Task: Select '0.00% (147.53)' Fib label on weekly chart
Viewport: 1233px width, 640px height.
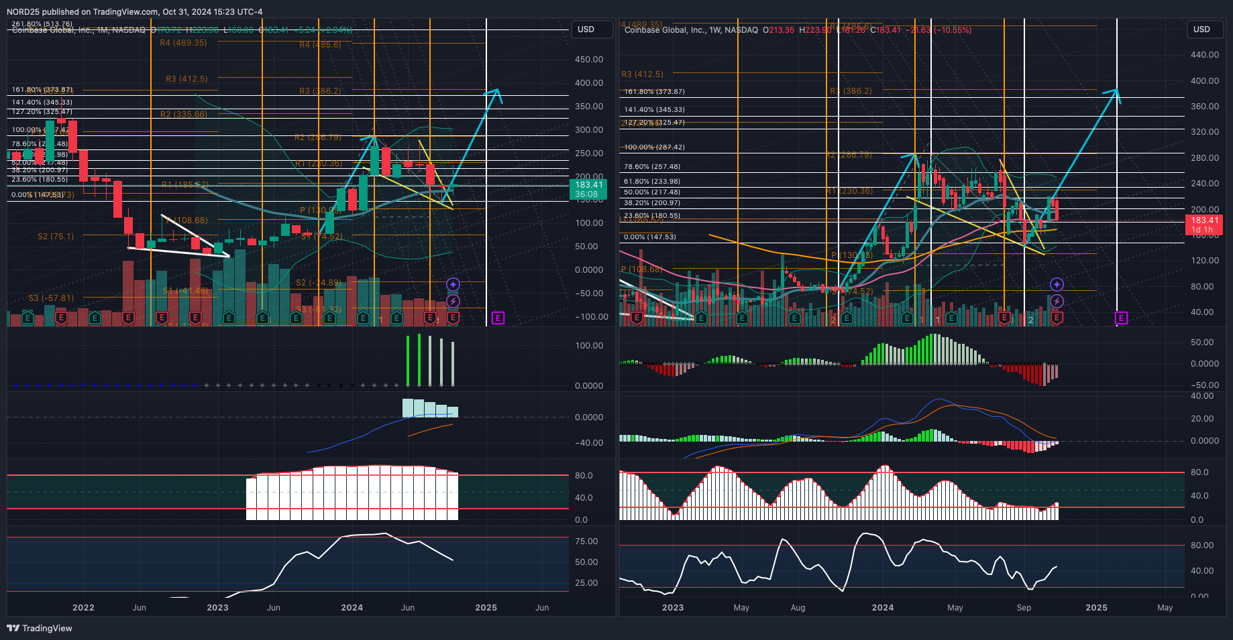Action: click(x=650, y=237)
